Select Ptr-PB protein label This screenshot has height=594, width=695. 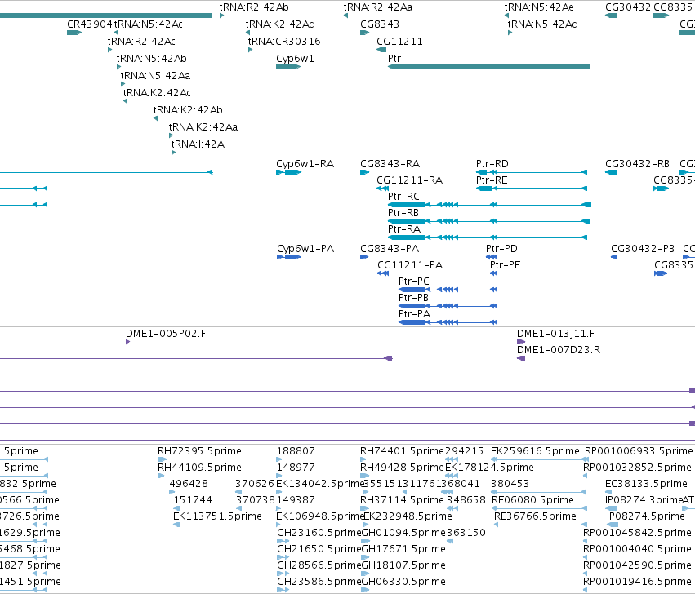(413, 298)
